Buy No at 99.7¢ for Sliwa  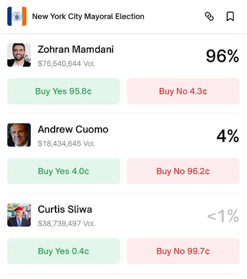tap(183, 251)
